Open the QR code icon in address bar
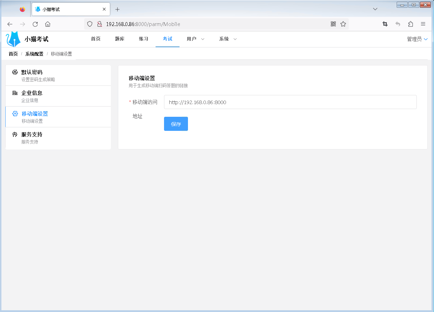The height and width of the screenshot is (312, 434). [x=333, y=24]
